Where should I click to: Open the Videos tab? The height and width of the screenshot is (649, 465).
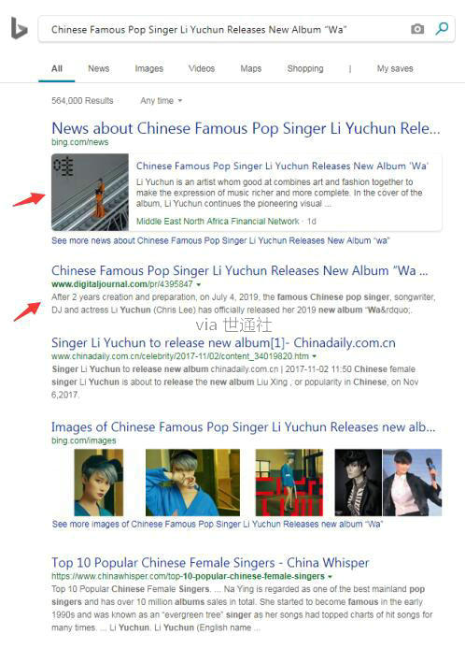click(x=202, y=68)
